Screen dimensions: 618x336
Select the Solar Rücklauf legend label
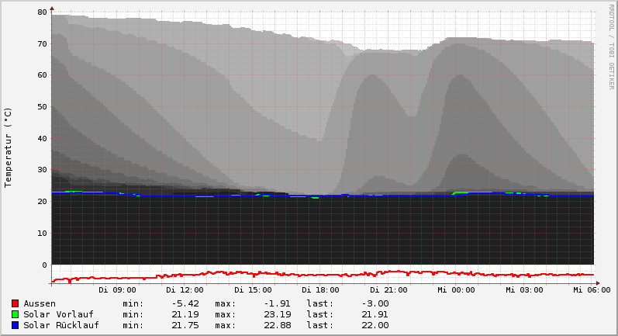click(61, 325)
